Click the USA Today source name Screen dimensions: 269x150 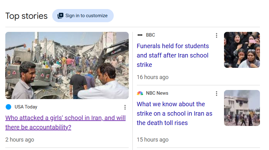[26, 107]
